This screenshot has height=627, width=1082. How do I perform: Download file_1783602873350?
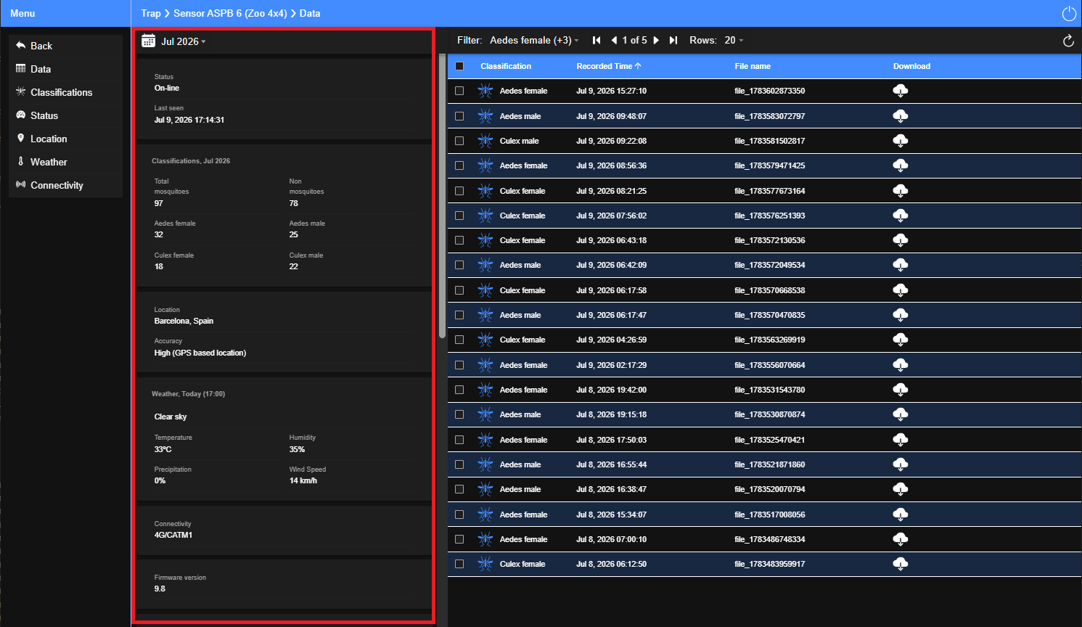click(901, 91)
